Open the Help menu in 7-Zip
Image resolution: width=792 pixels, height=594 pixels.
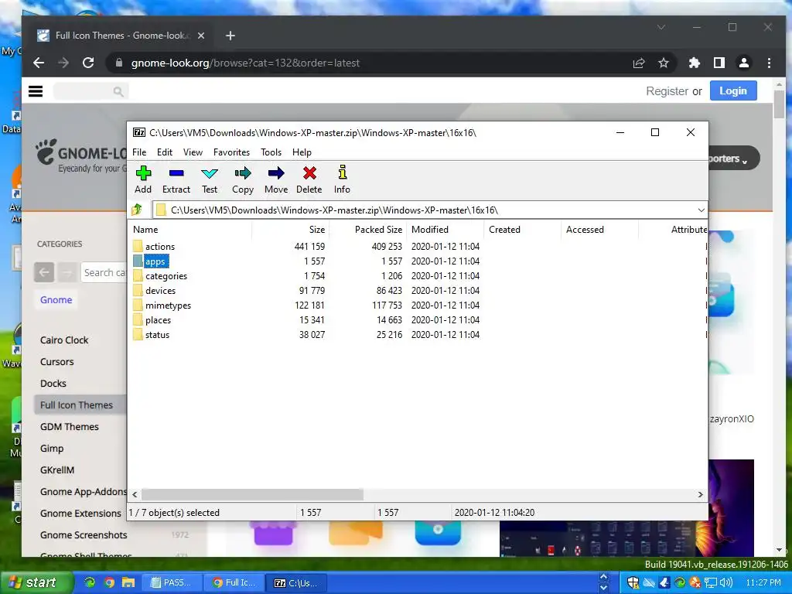pyautogui.click(x=302, y=152)
